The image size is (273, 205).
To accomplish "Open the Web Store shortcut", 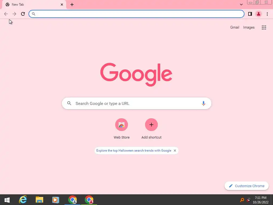I will click(122, 129).
